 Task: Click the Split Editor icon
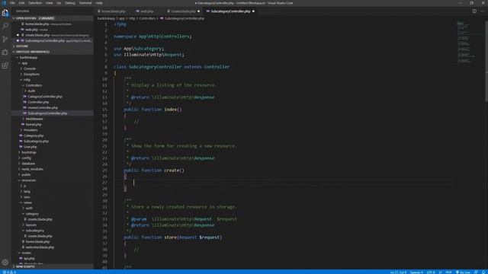point(474,11)
